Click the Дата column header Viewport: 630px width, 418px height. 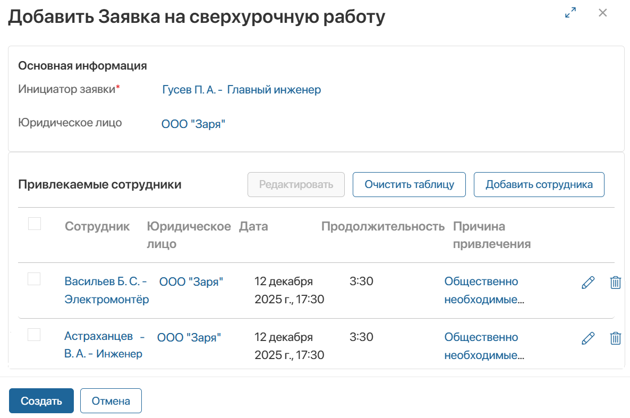tap(253, 226)
